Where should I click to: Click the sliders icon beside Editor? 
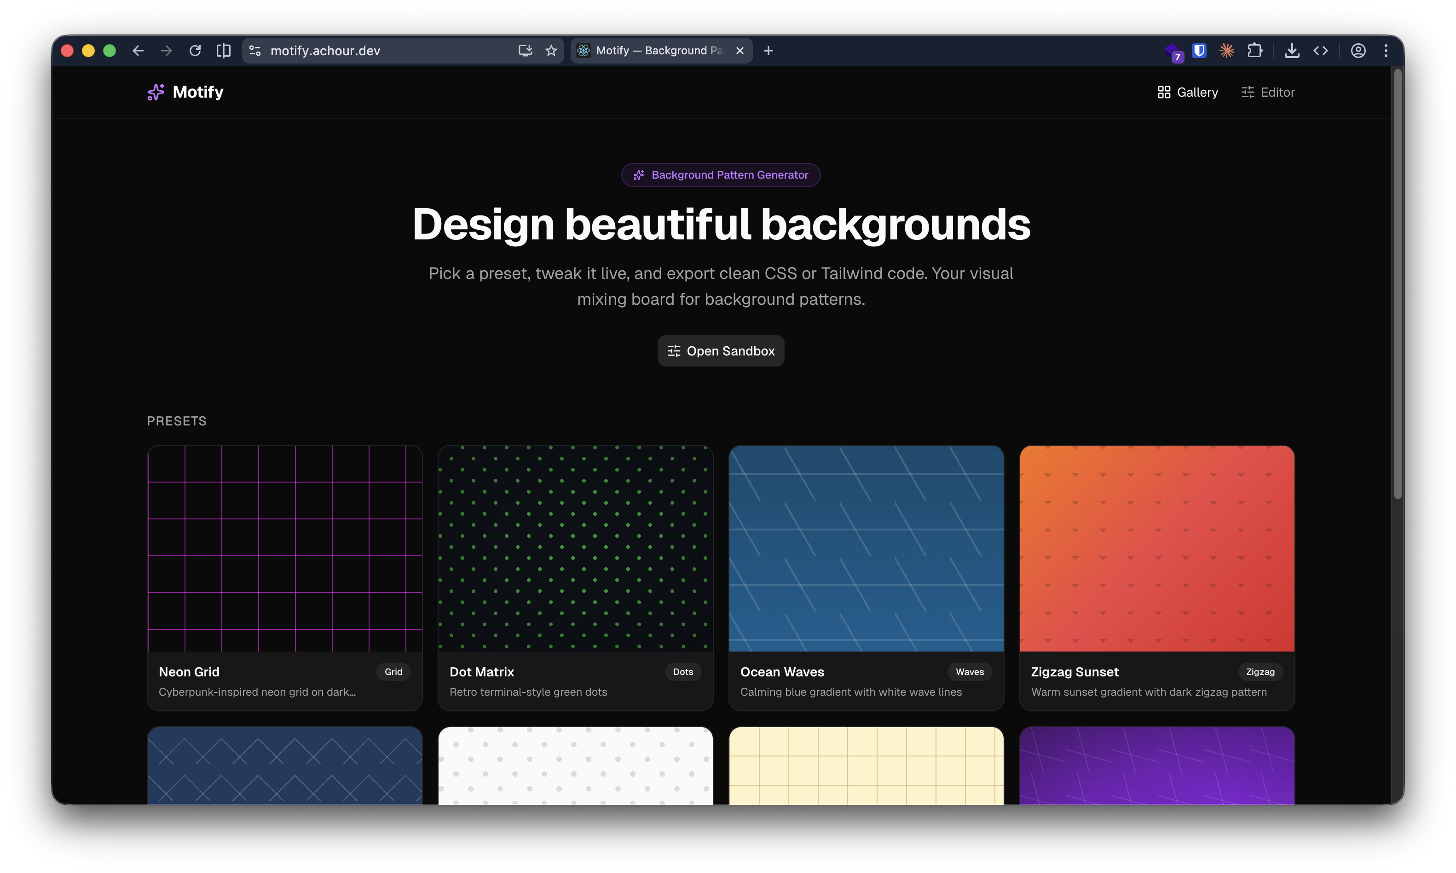[1248, 92]
